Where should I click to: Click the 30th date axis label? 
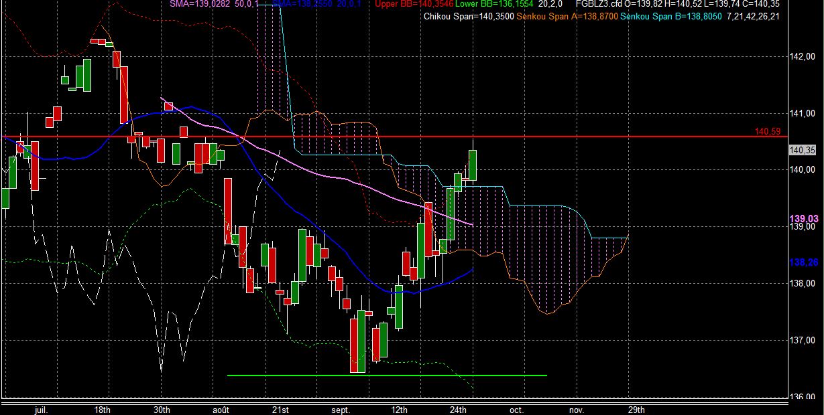162,409
